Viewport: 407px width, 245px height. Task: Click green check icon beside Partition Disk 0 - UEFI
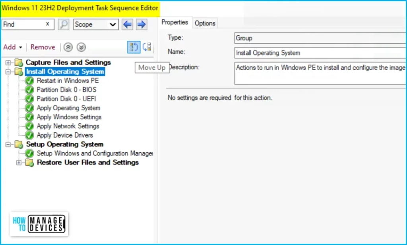point(29,99)
